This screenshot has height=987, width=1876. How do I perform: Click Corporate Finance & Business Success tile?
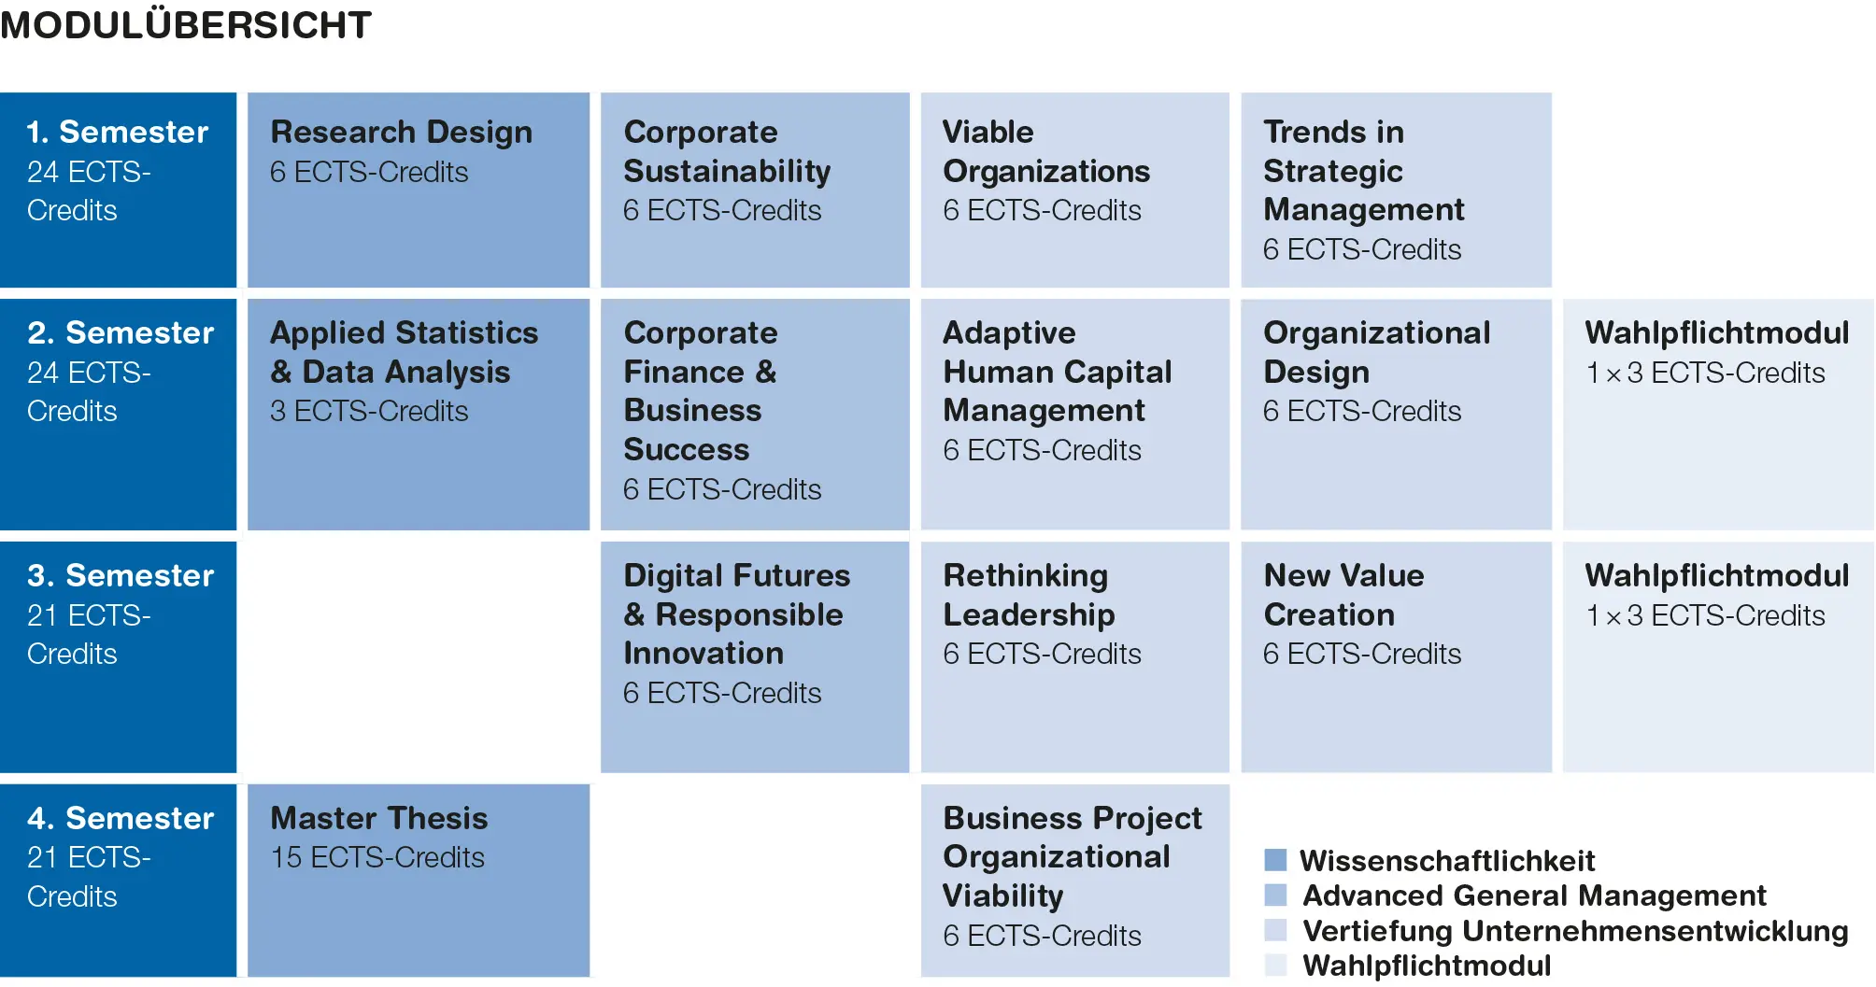[x=755, y=415]
